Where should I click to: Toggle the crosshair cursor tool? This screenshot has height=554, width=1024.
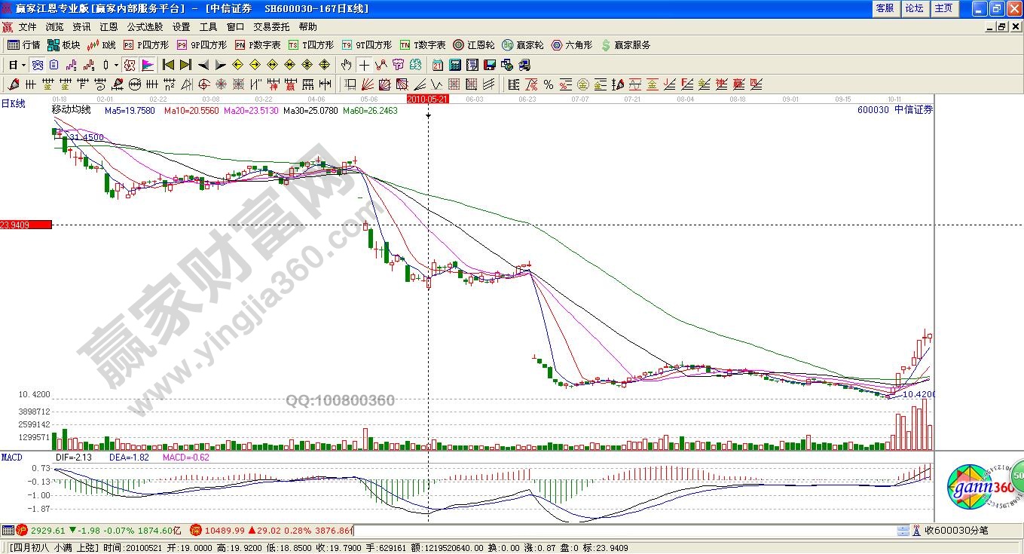point(364,65)
